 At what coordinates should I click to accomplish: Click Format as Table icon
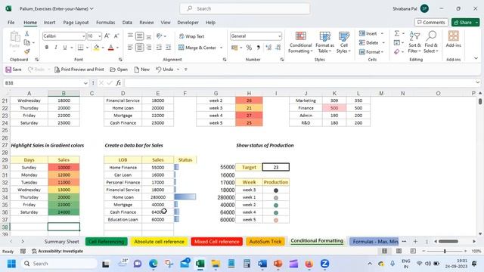point(324,42)
